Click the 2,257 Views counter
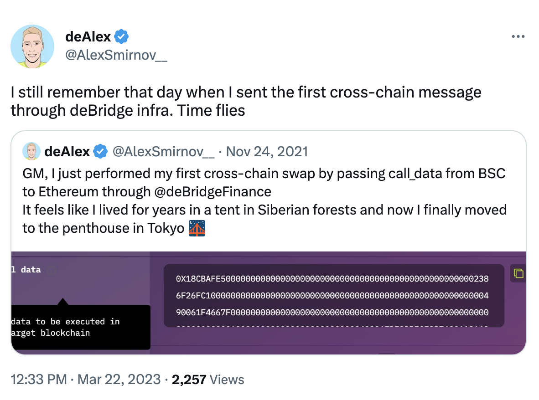This screenshot has width=539, height=400. pos(208,379)
